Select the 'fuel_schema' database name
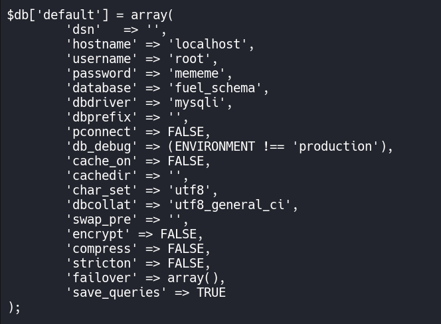This screenshot has width=441, height=324. point(218,88)
